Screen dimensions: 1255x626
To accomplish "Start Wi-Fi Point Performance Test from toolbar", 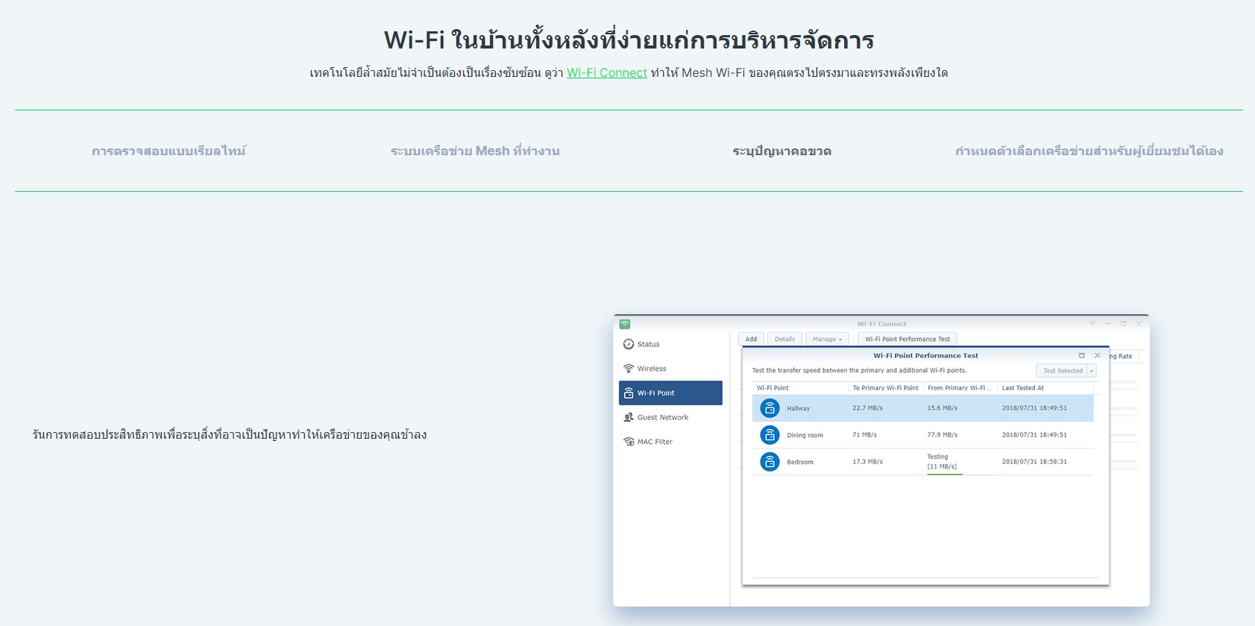I will coord(908,339).
